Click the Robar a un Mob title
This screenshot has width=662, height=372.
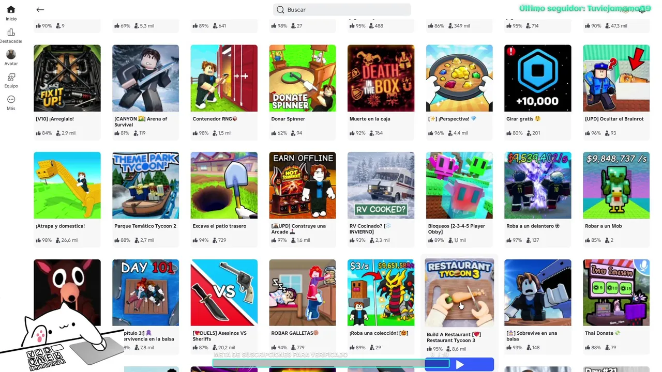(x=604, y=226)
